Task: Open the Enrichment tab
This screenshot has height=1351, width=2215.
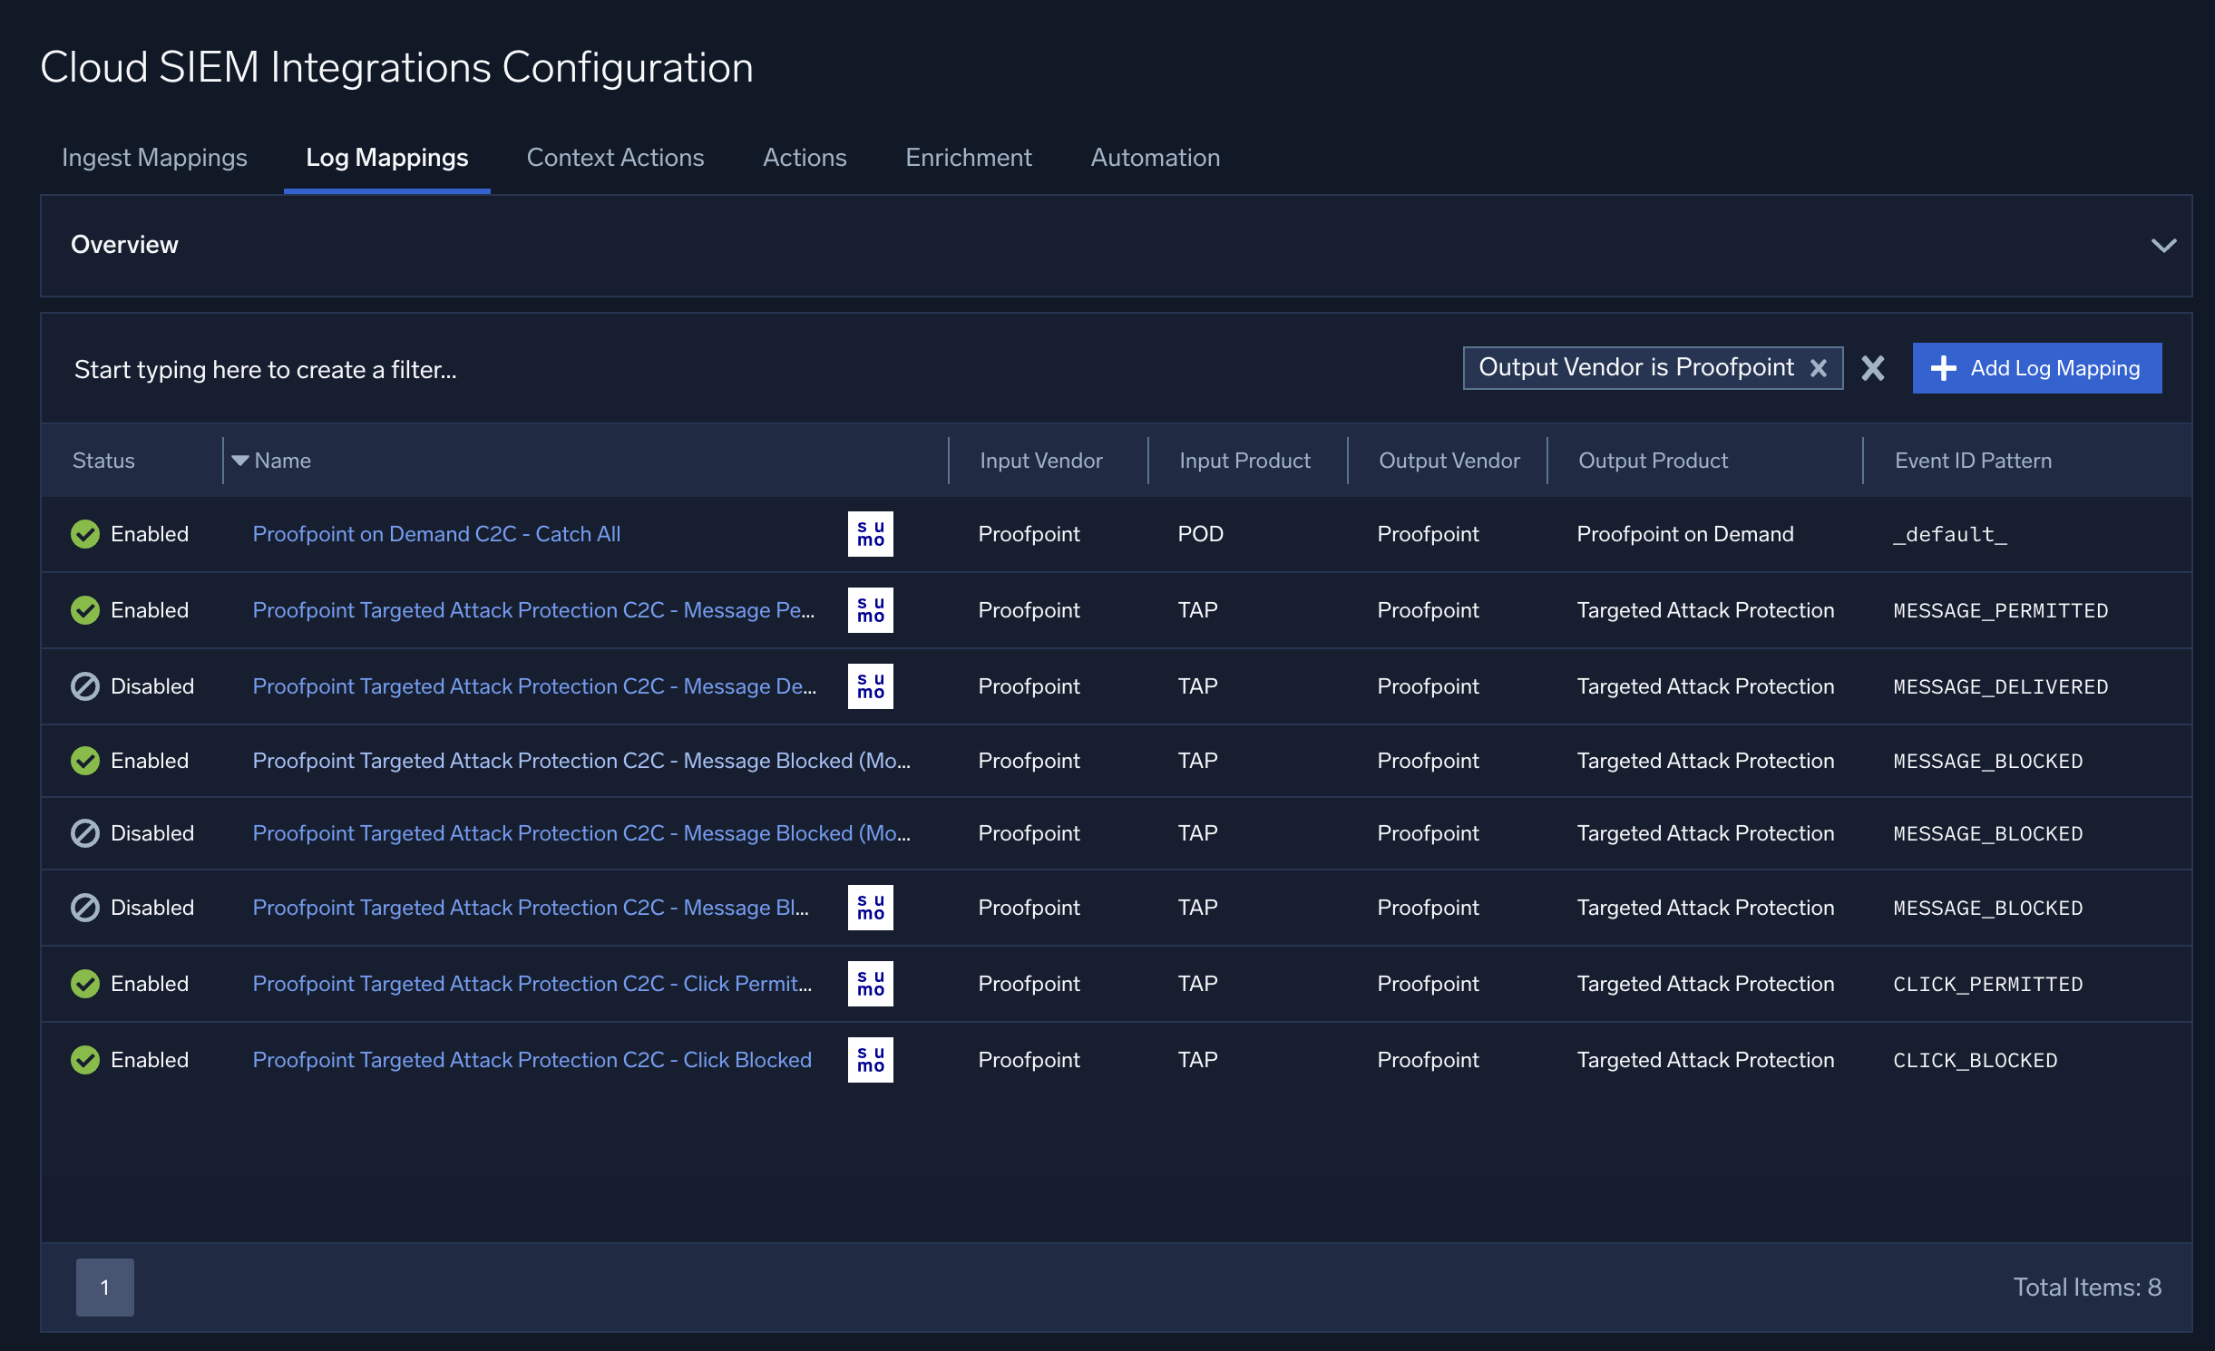Action: [x=967, y=157]
